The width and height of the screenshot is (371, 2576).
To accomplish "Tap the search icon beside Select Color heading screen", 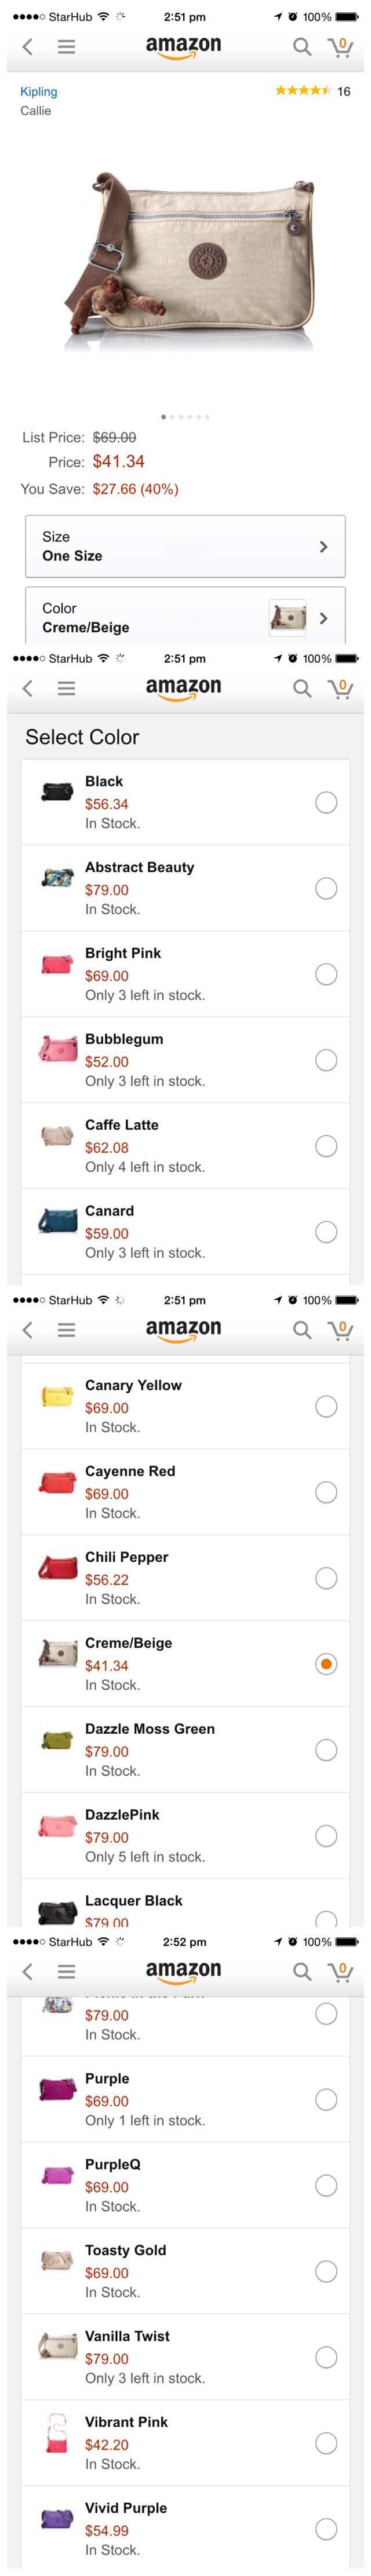I will 302,688.
